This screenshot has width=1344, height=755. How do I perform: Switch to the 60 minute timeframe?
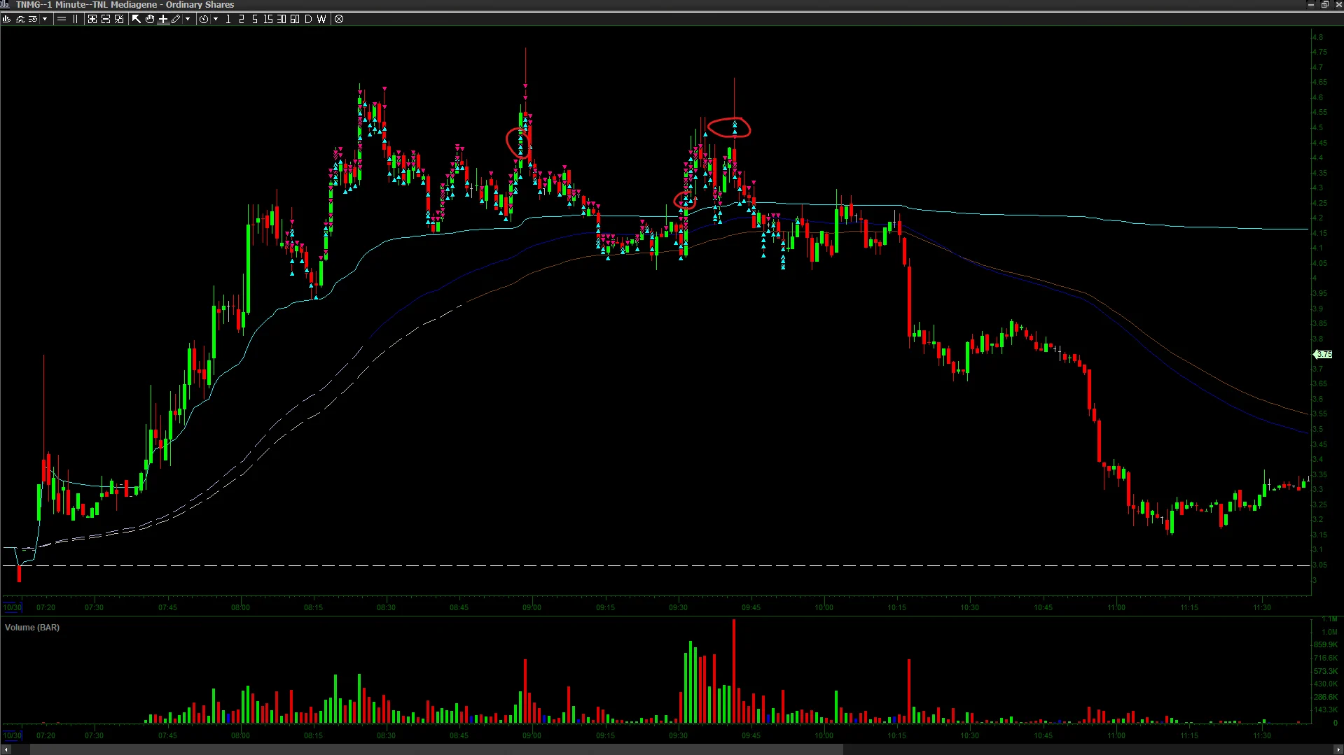coord(295,19)
